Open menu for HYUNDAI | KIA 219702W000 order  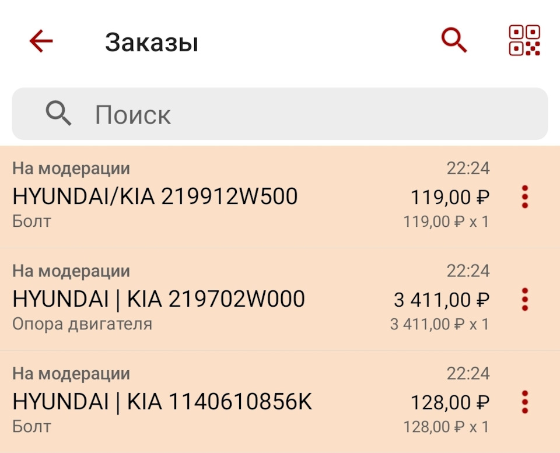point(524,299)
